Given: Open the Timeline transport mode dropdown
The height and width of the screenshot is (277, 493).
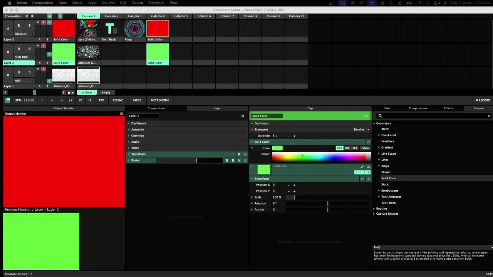Looking at the screenshot, I should (362, 130).
